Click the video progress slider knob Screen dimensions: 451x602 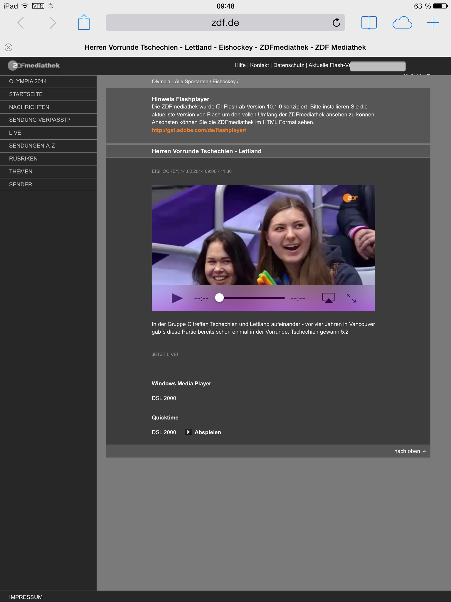pyautogui.click(x=219, y=298)
